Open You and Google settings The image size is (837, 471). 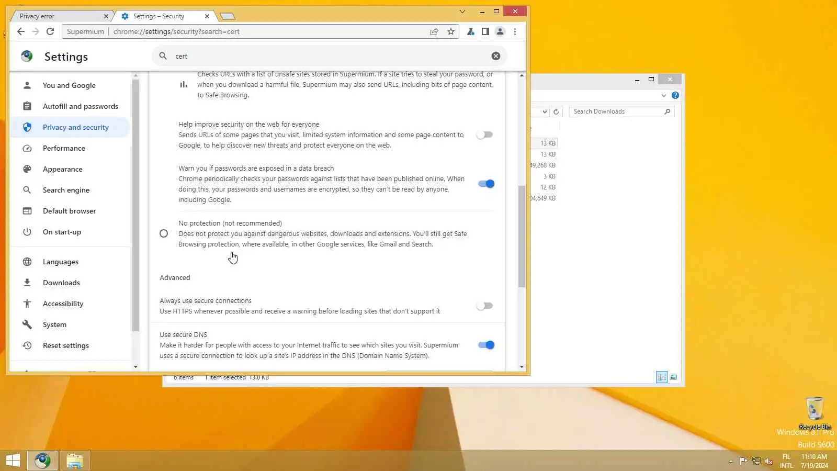[x=69, y=85]
